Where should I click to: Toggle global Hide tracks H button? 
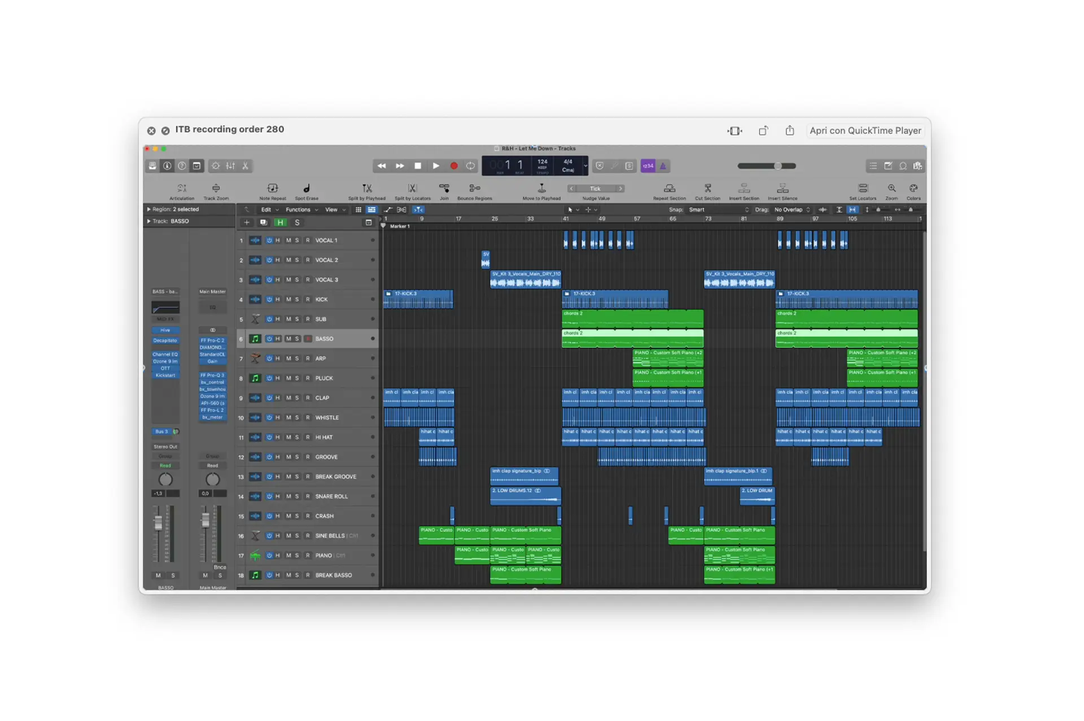280,222
